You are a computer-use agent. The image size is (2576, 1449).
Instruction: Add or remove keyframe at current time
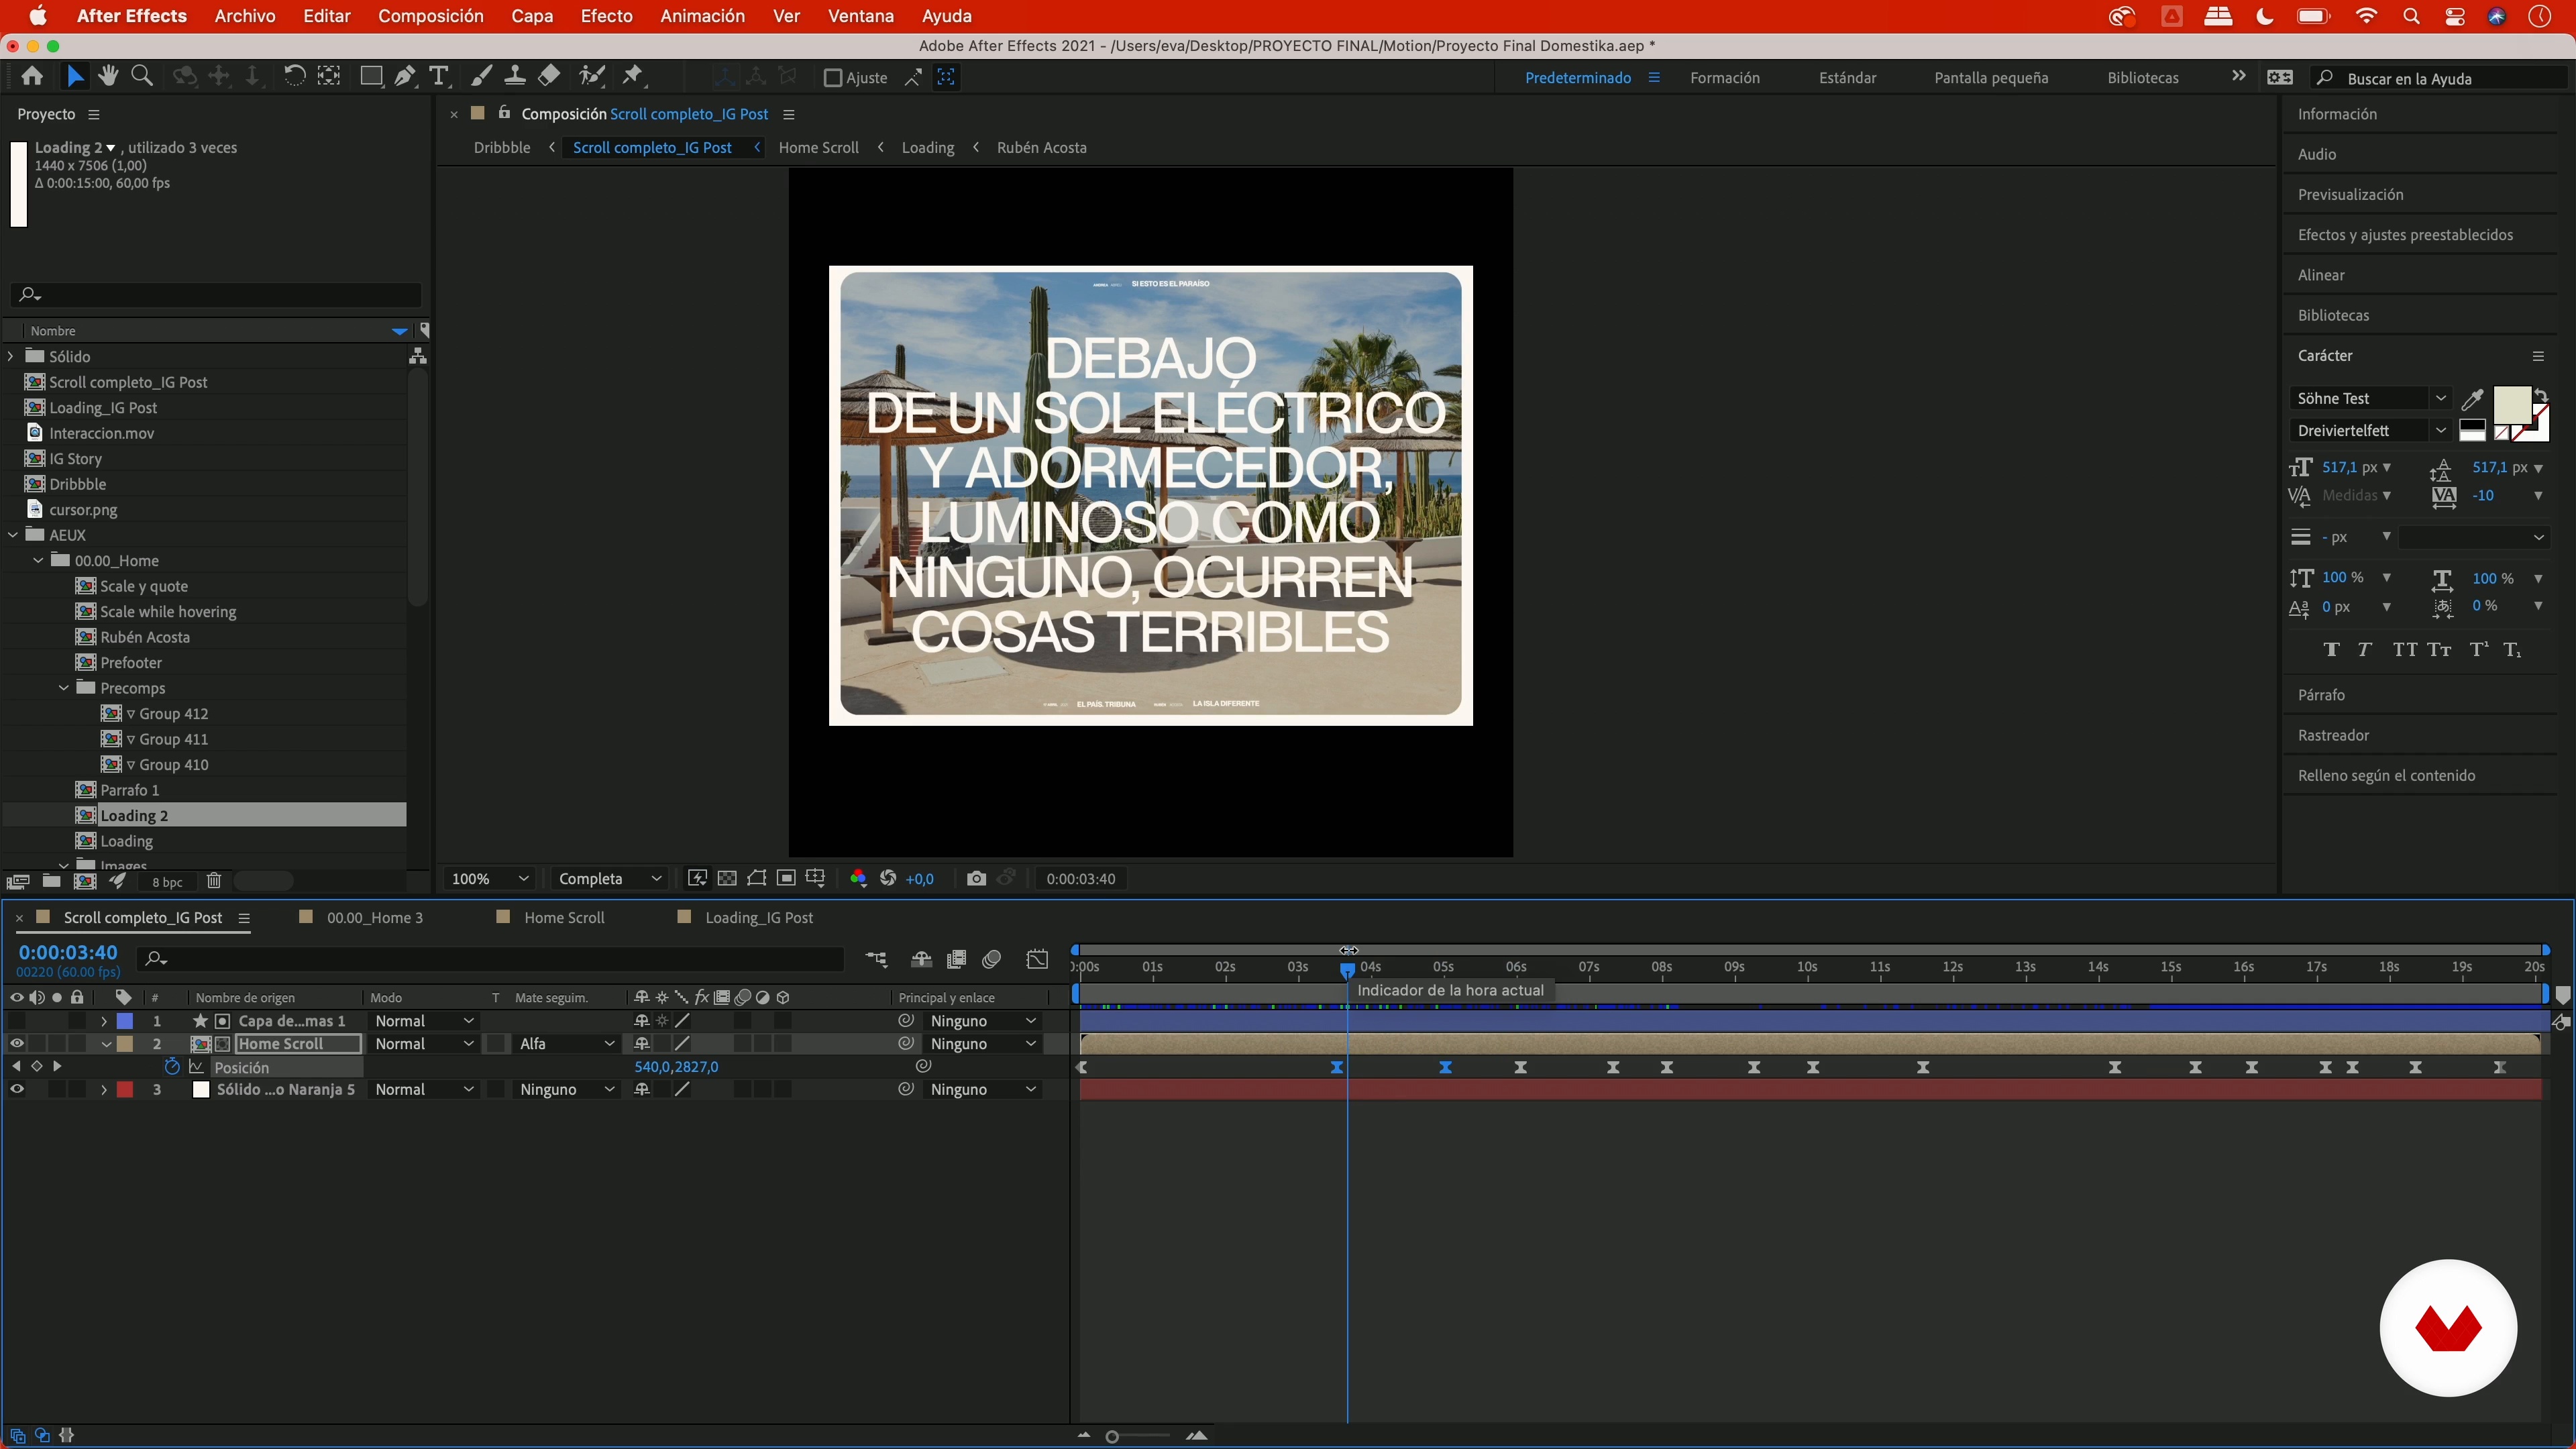point(37,1066)
